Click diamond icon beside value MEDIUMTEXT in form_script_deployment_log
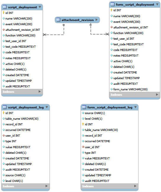This screenshot has height=192, width=161. pos(83,158)
